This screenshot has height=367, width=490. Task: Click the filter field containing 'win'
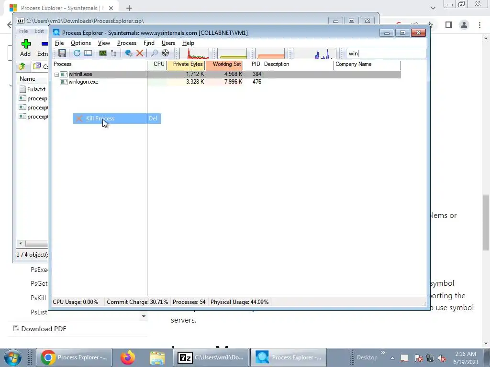pos(386,54)
